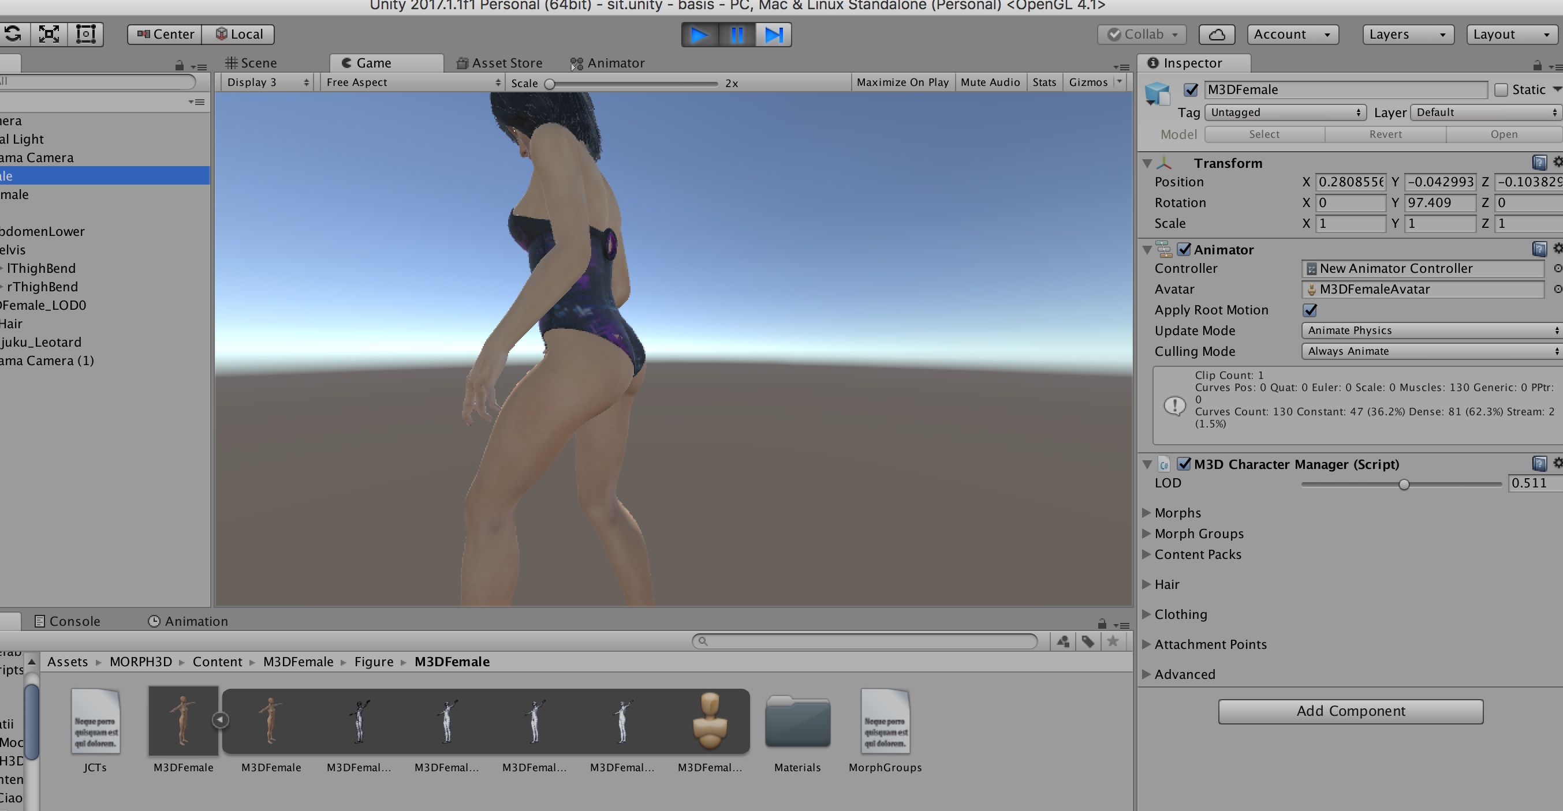Select the Rotate tool in toolbar

point(12,34)
